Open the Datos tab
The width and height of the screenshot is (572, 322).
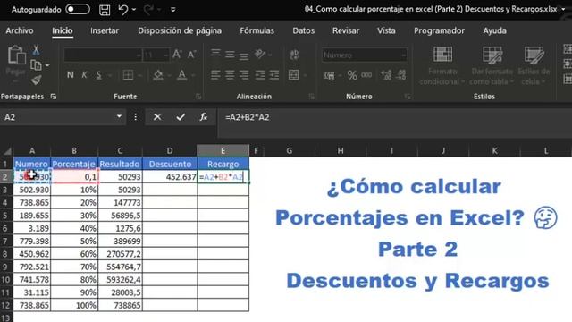304,30
